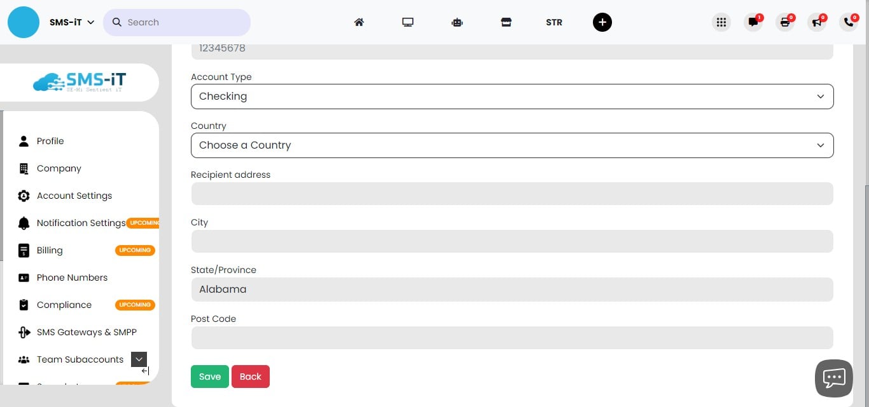The image size is (869, 407).
Task: Click the black plus add button
Action: 602,22
